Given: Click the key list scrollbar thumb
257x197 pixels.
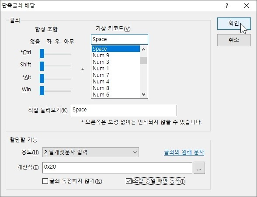Looking at the screenshot, I should 143,60.
